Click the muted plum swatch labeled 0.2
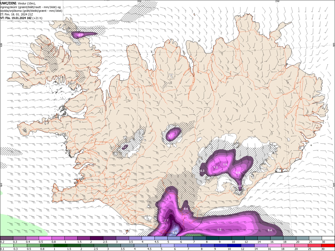 (x=7, y=238)
